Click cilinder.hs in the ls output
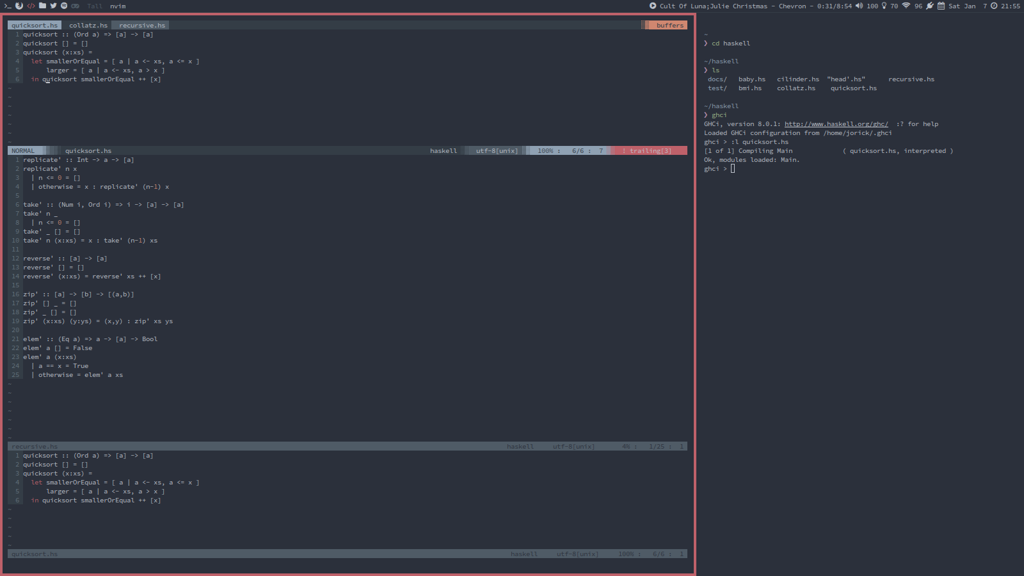The width and height of the screenshot is (1024, 576). pyautogui.click(x=798, y=79)
